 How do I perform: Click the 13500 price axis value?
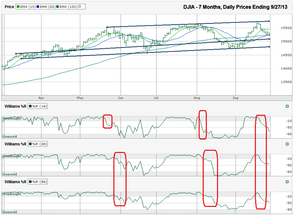[286, 82]
